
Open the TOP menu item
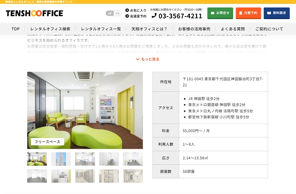(16, 29)
